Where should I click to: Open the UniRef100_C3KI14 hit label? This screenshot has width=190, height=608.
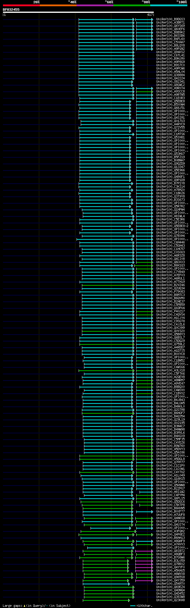coord(170,186)
